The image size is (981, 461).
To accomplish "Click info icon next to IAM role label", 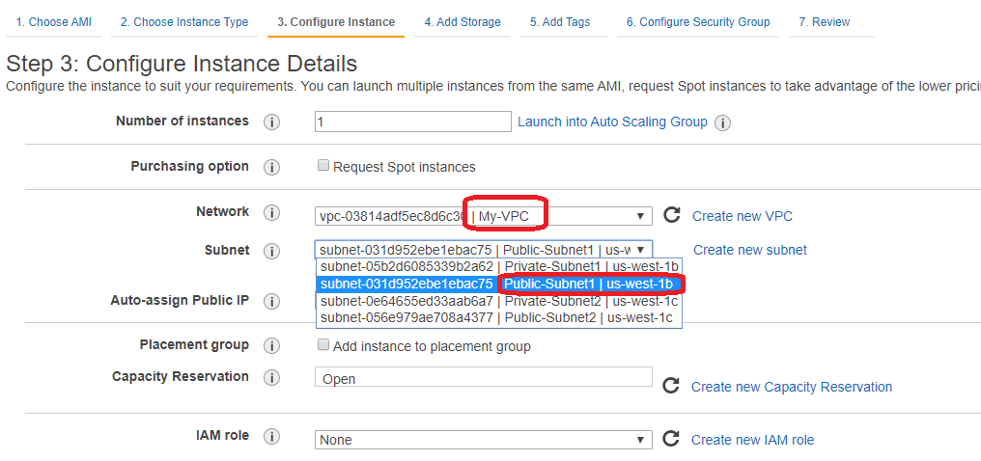I will 271,437.
